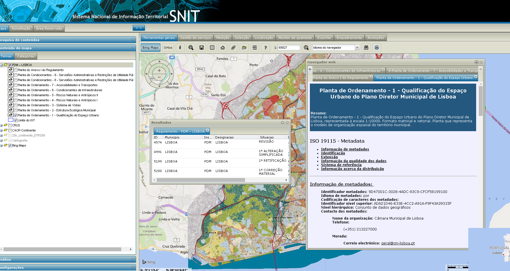510x271 pixels.
Task: Close the Regulamento - PDM – LISBOA results tab
Action: [x=207, y=130]
